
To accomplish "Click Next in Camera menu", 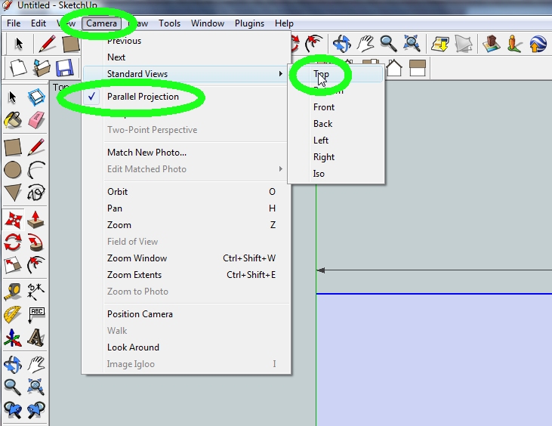I will tap(187, 57).
